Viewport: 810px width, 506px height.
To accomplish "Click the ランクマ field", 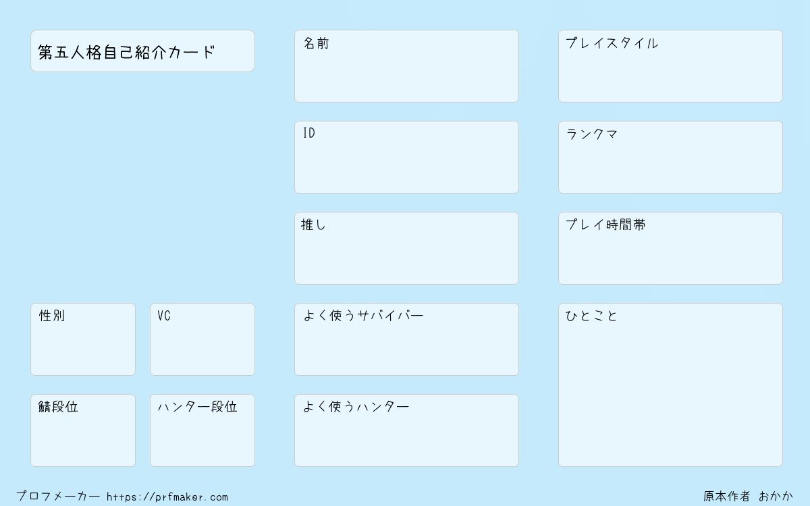I will coord(670,157).
